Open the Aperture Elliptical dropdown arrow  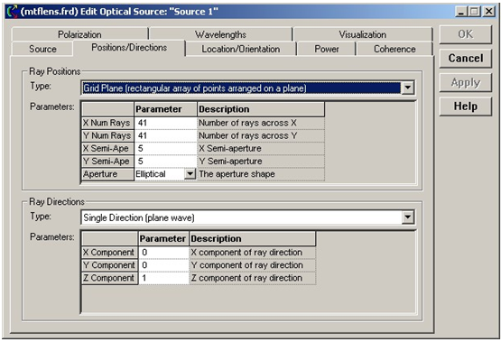[190, 174]
